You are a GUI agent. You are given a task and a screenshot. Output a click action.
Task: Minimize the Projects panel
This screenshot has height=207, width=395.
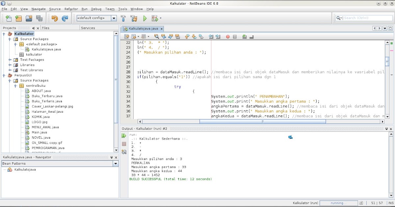tap(34, 28)
